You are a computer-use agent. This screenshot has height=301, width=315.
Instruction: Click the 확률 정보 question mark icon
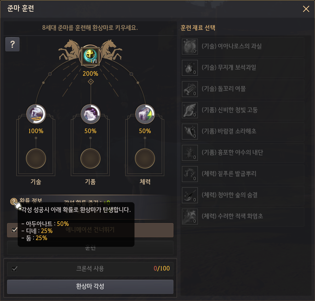coord(14,201)
